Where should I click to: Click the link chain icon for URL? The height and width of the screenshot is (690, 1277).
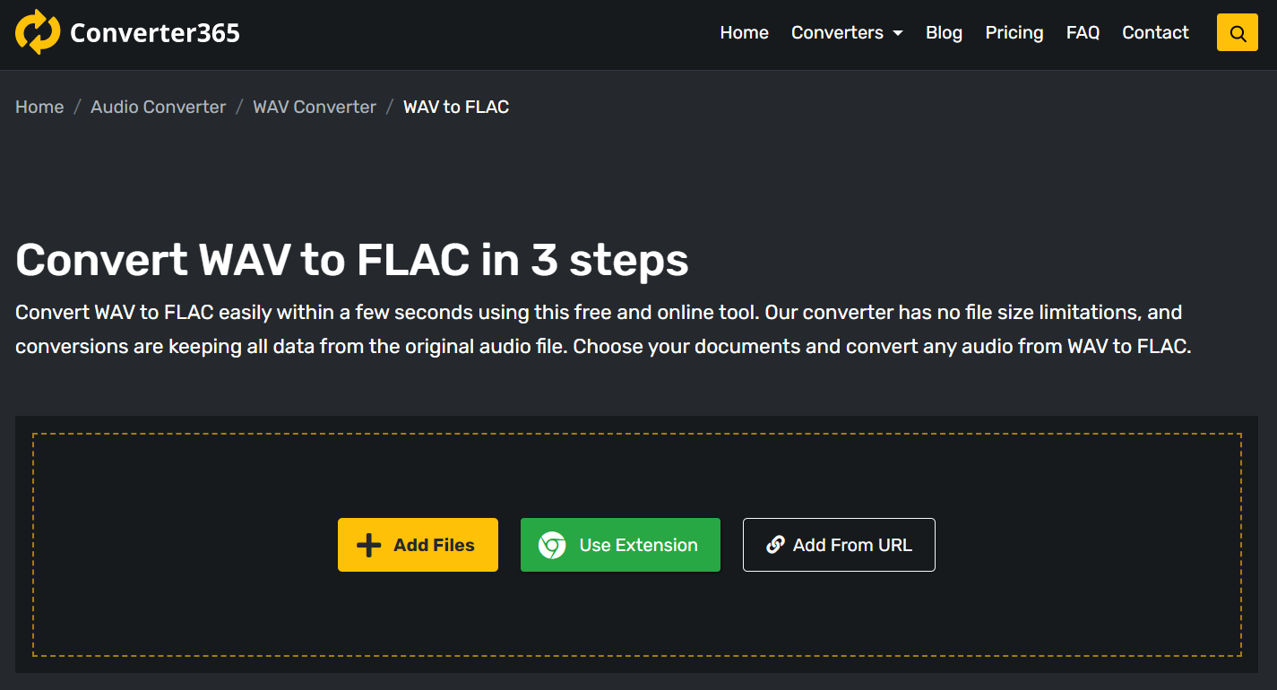point(775,545)
